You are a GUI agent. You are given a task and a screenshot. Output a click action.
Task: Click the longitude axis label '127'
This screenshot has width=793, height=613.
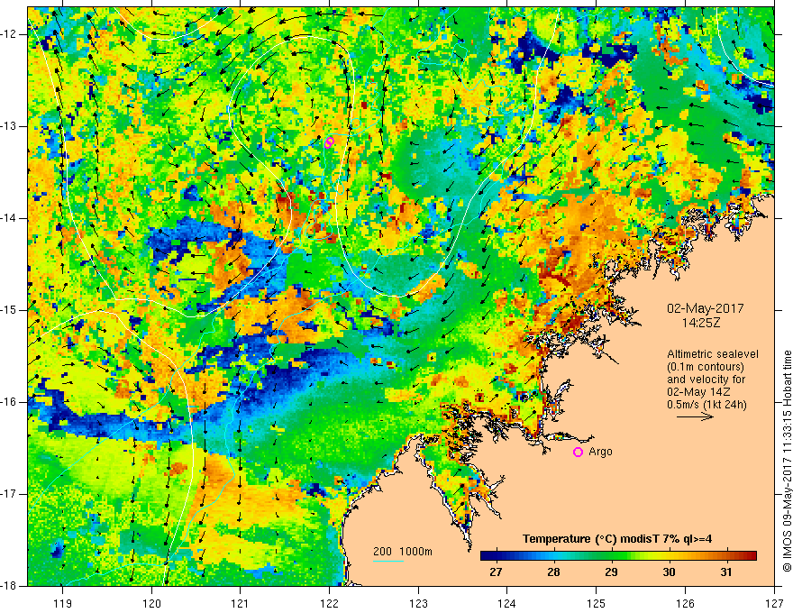[x=774, y=603]
